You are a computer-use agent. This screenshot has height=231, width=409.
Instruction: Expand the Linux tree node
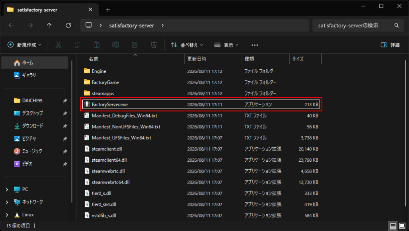click(7, 215)
